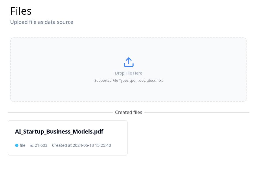Click the Files page heading
This screenshot has height=173, width=256.
click(21, 11)
